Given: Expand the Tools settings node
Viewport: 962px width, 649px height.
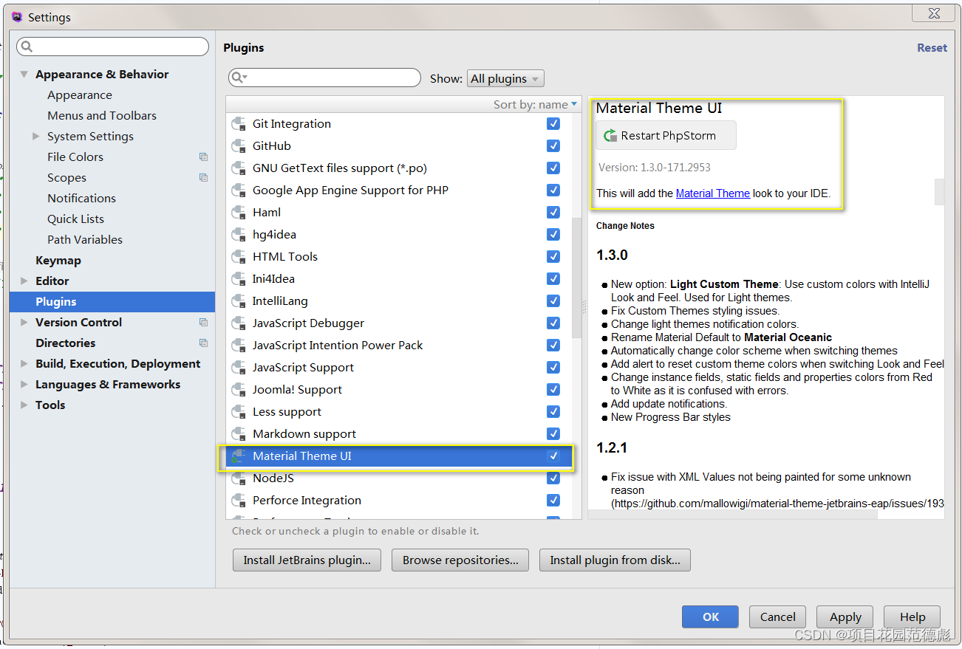Looking at the screenshot, I should 24,405.
